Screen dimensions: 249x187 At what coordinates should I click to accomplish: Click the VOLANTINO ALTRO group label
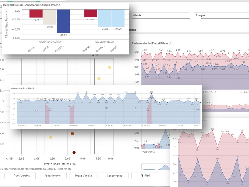coord(50,42)
